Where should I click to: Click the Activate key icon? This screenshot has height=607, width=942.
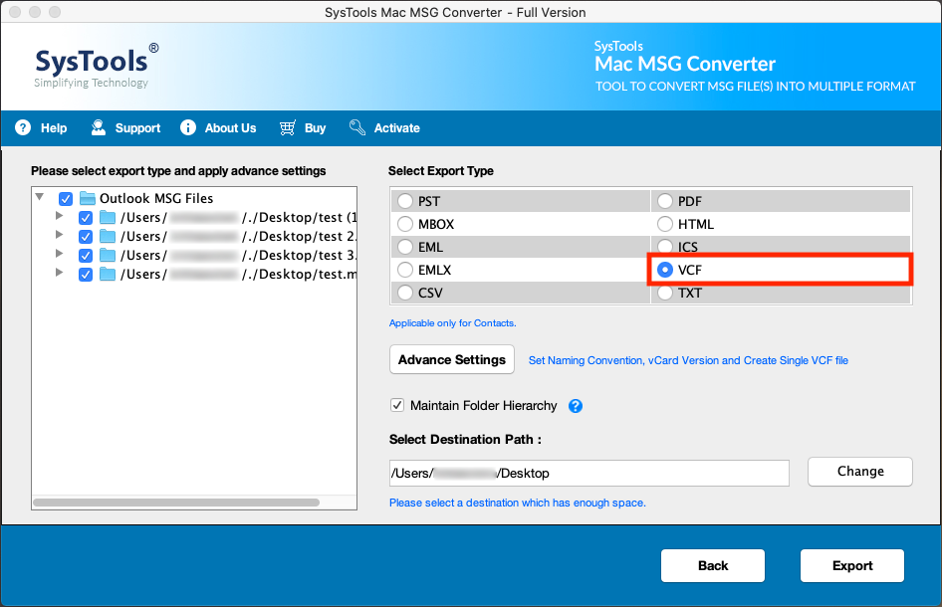[357, 127]
